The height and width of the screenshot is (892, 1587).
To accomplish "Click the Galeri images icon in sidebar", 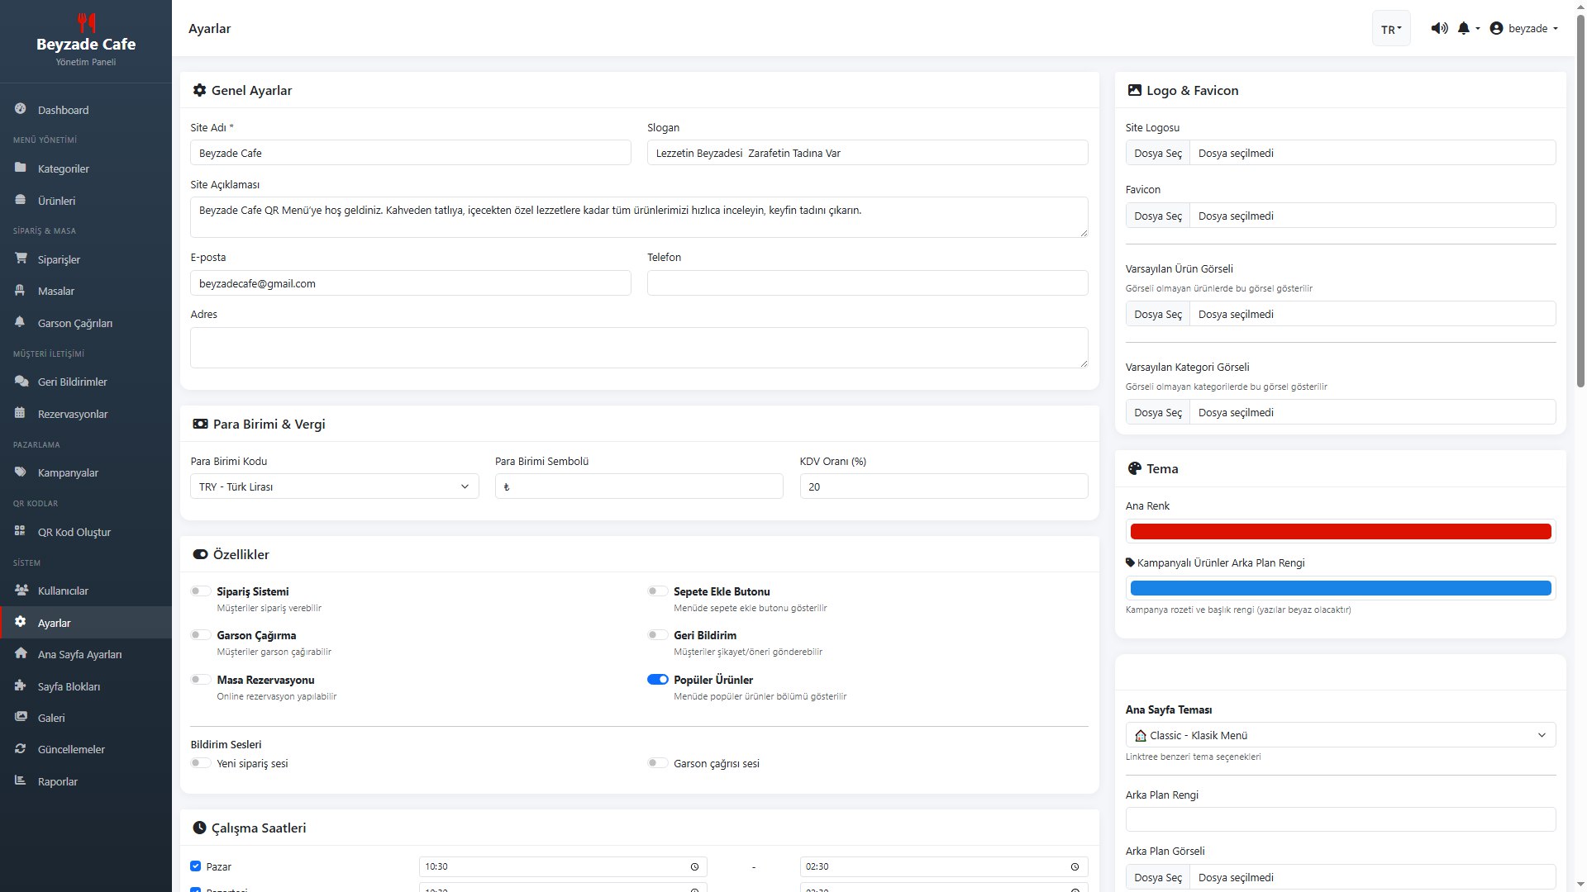I will click(x=20, y=717).
